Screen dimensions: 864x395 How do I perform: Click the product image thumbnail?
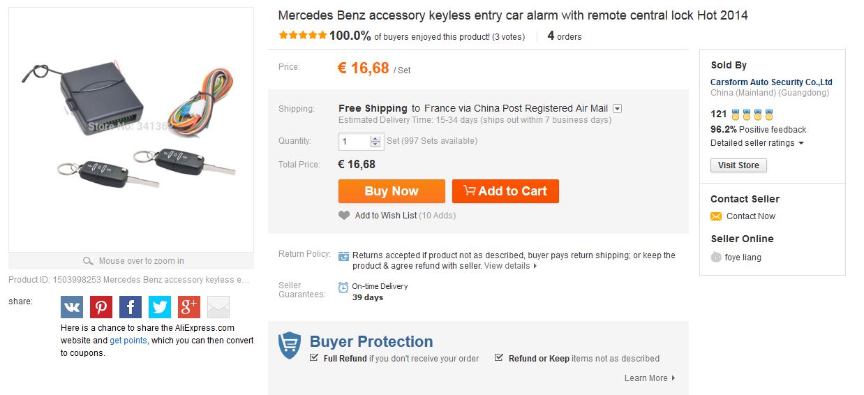[x=131, y=129]
